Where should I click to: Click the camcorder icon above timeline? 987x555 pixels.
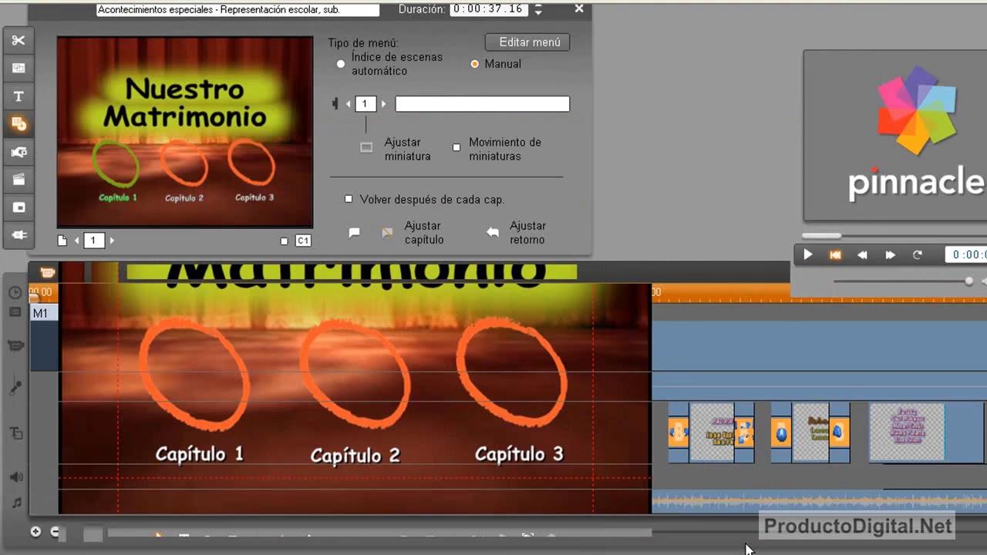47,272
